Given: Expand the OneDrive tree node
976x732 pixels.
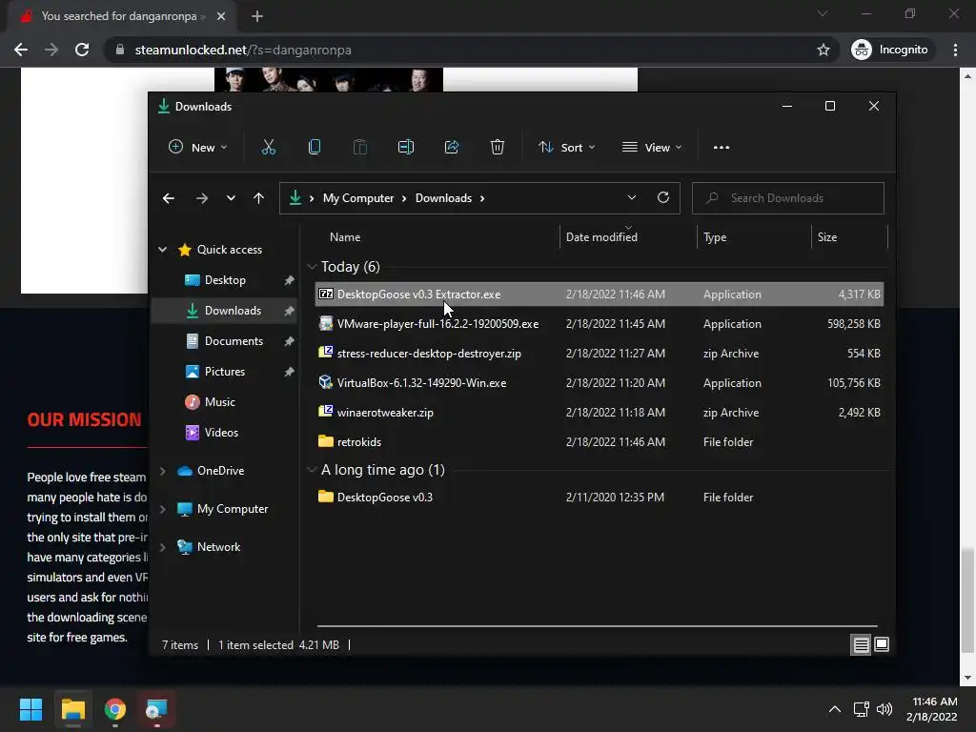Looking at the screenshot, I should point(162,471).
